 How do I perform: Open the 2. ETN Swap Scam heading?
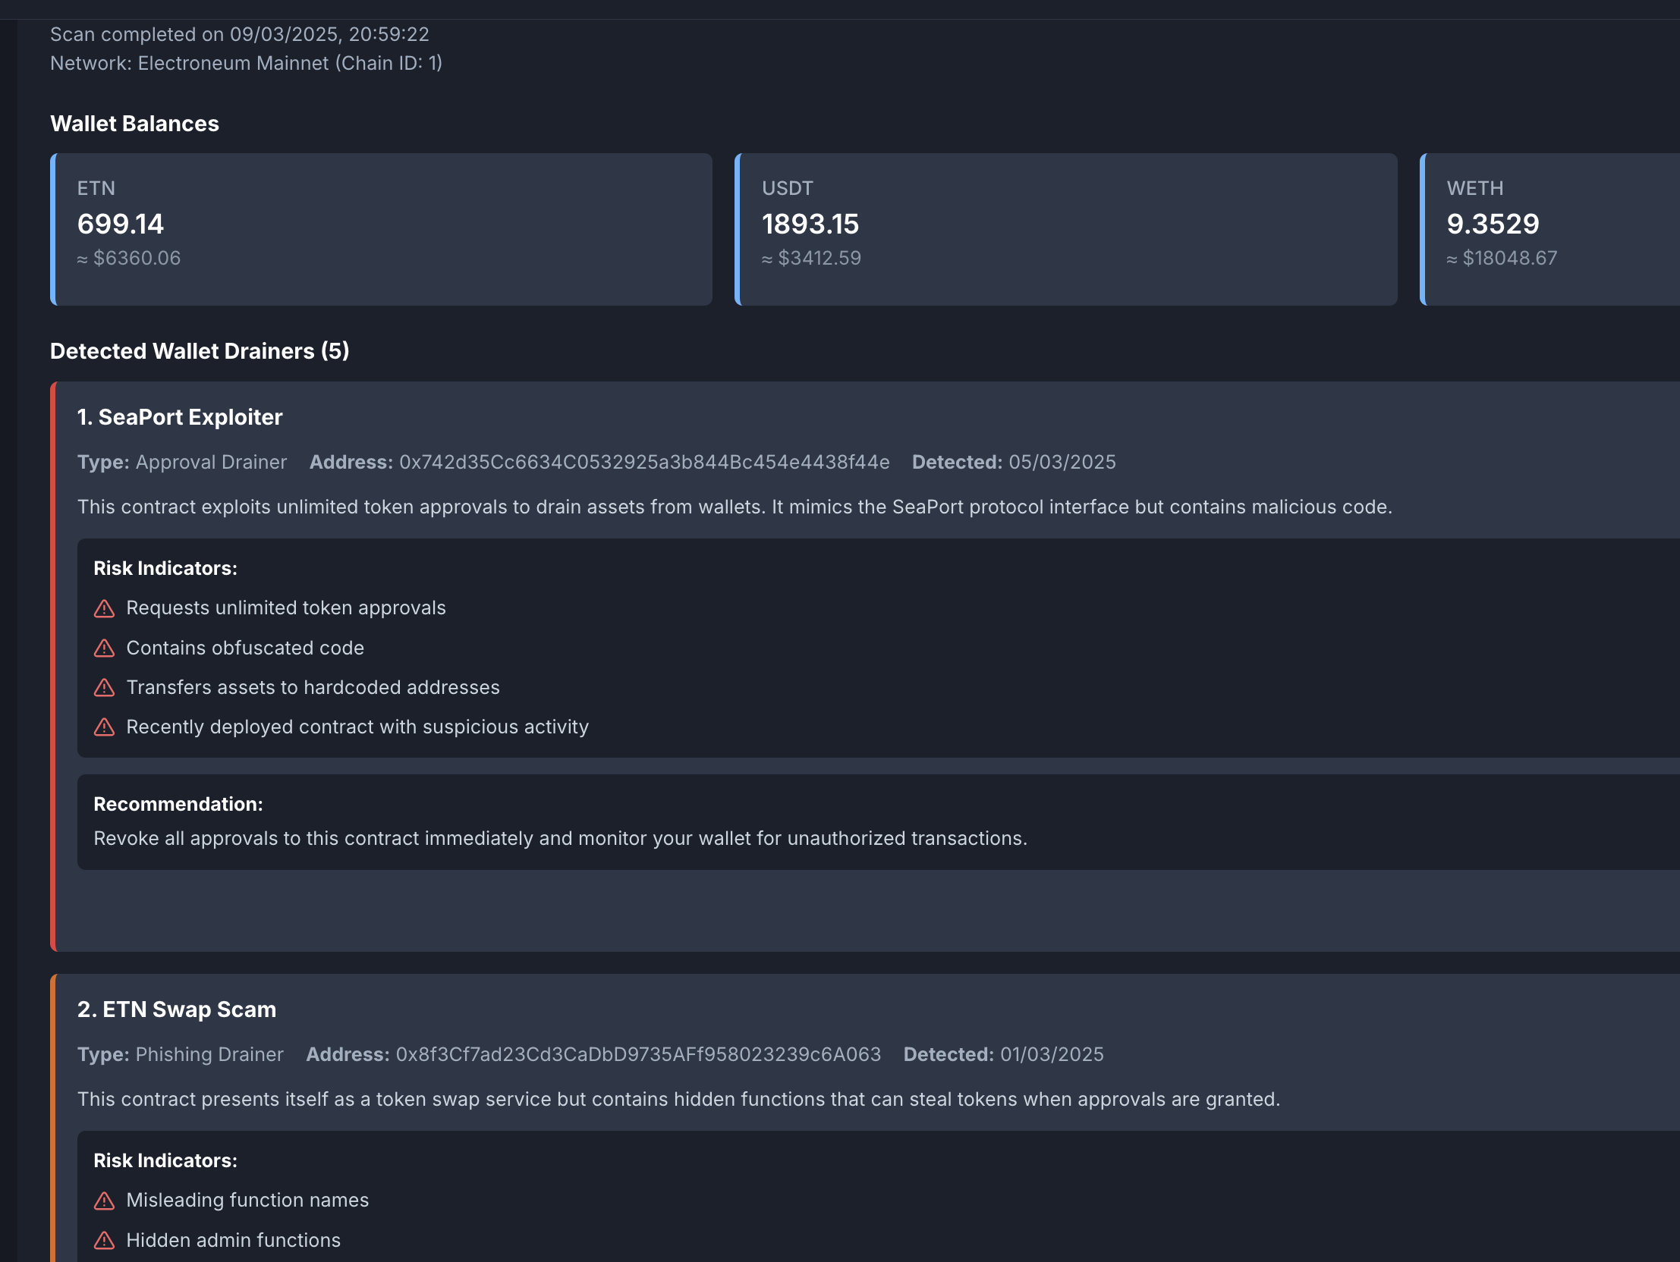pyautogui.click(x=177, y=1009)
